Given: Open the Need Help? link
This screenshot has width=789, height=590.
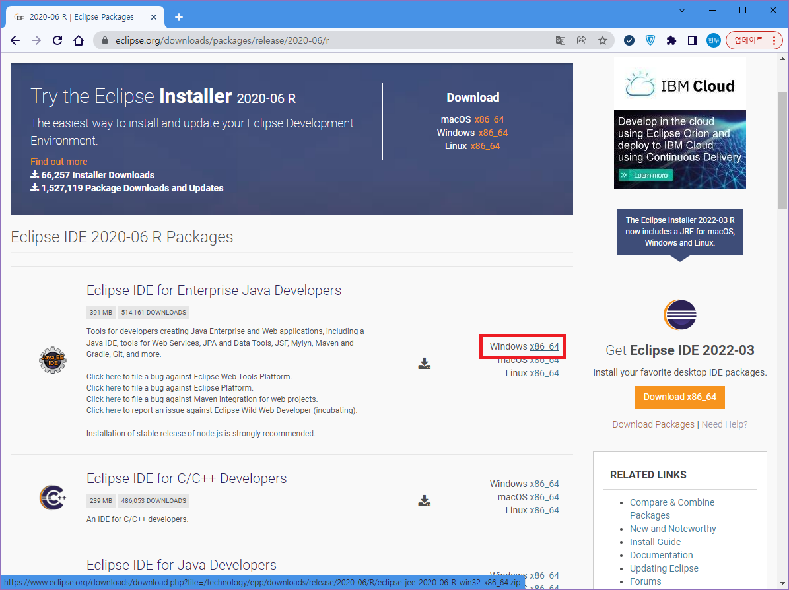Looking at the screenshot, I should [x=724, y=424].
